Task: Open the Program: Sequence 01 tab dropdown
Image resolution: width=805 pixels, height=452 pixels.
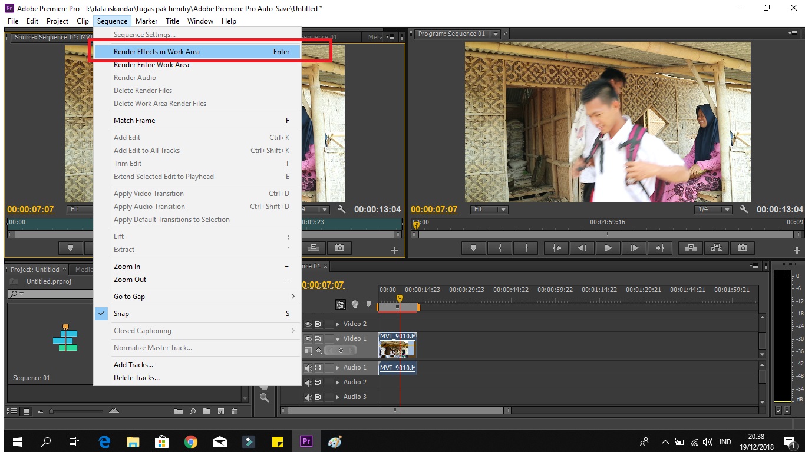Action: point(496,34)
